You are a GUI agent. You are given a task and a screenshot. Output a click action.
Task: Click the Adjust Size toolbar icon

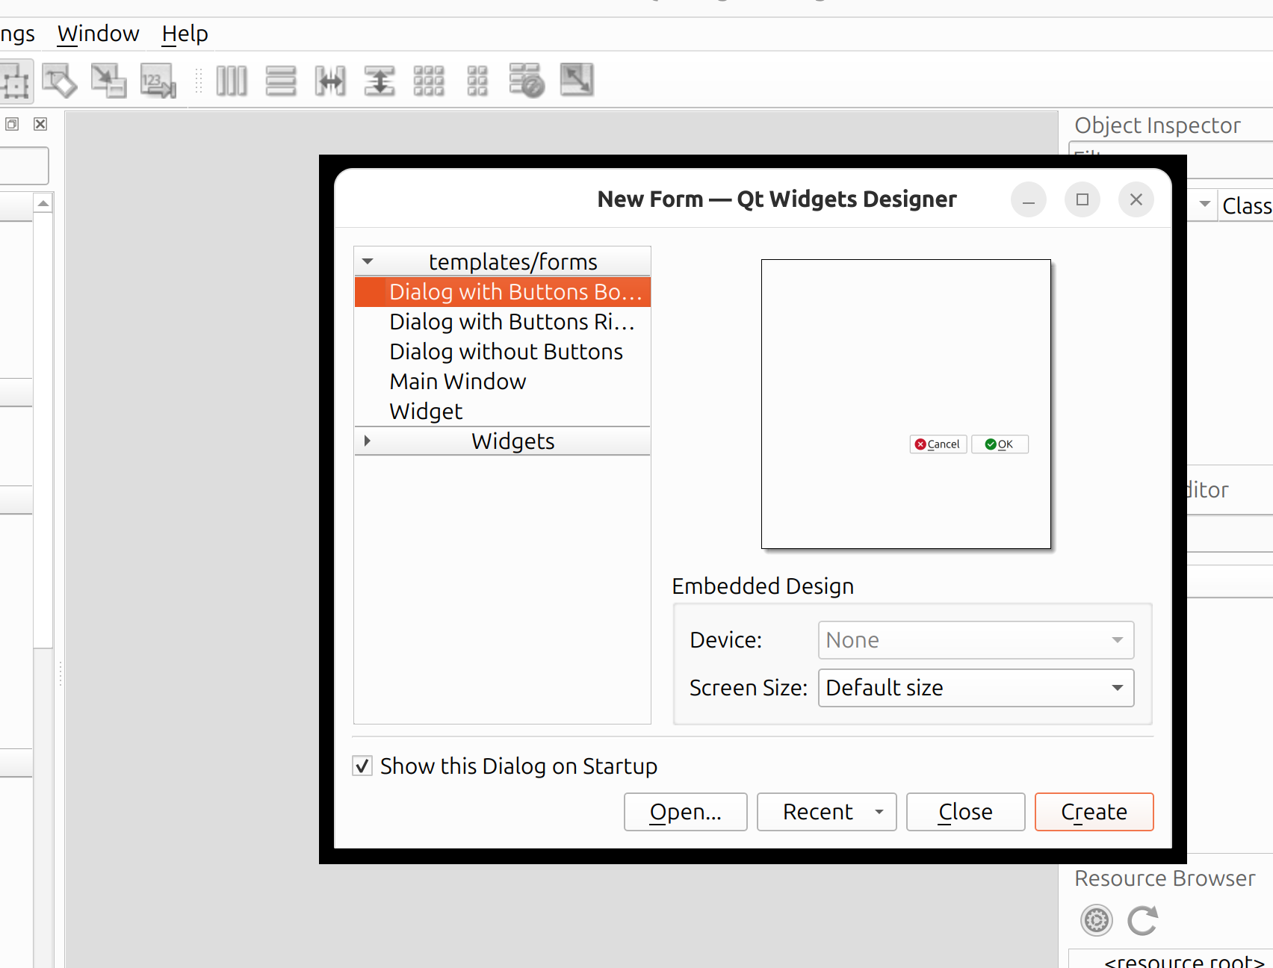click(x=576, y=81)
